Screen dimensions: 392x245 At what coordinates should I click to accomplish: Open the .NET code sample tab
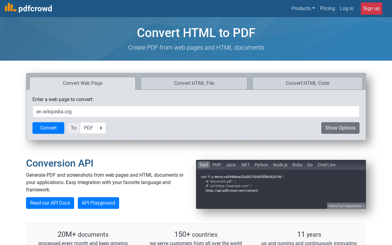[245, 165]
